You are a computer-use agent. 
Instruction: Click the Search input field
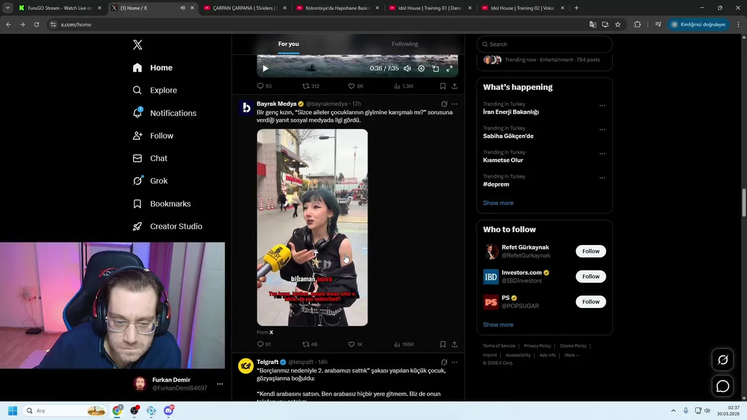[x=544, y=44]
